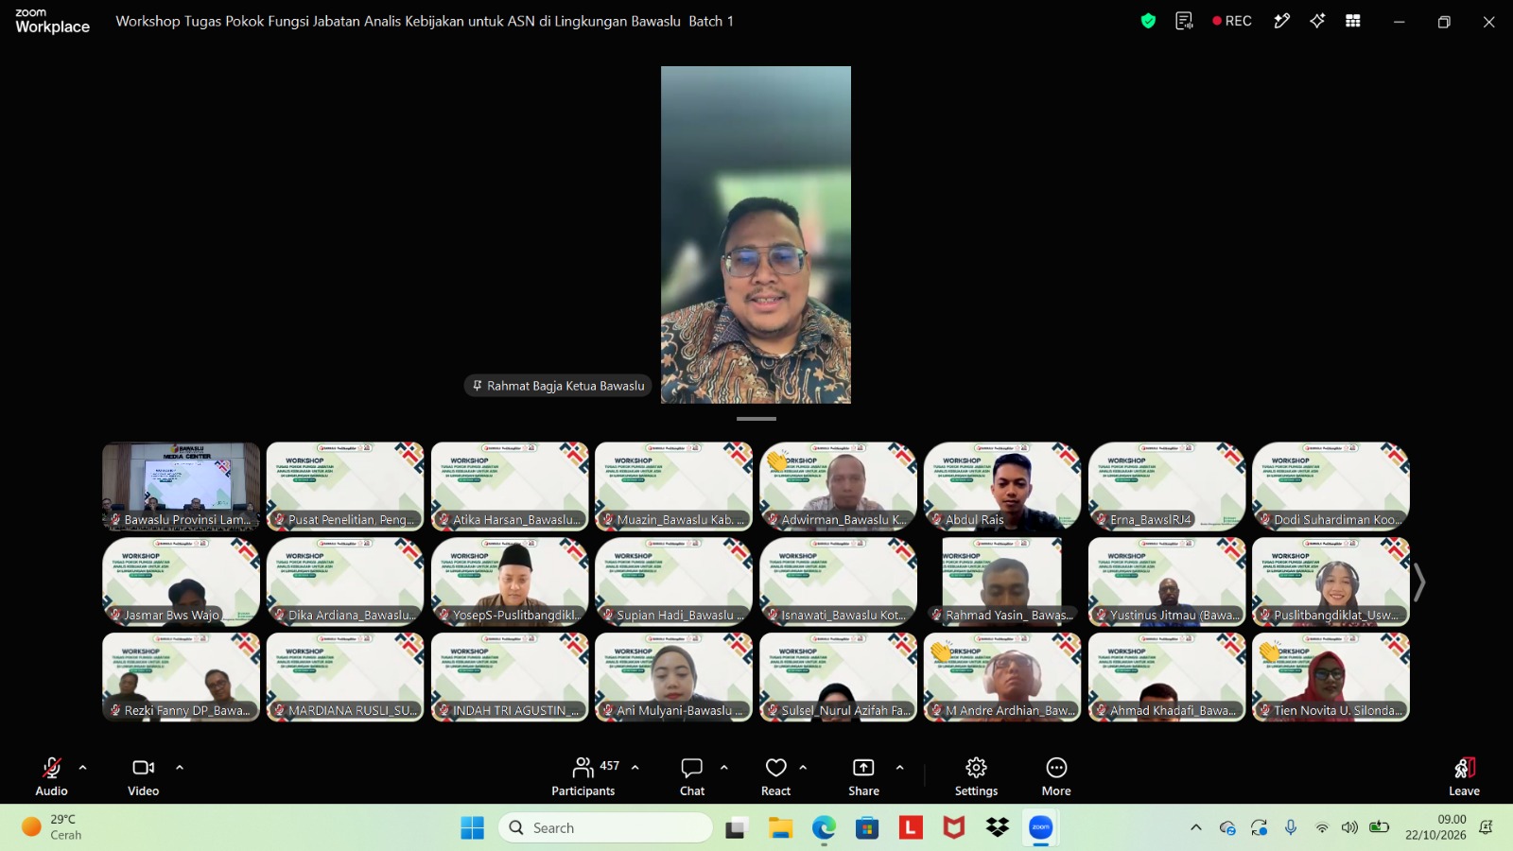The width and height of the screenshot is (1513, 851).
Task: Show hidden system tray icons
Action: 1196,828
